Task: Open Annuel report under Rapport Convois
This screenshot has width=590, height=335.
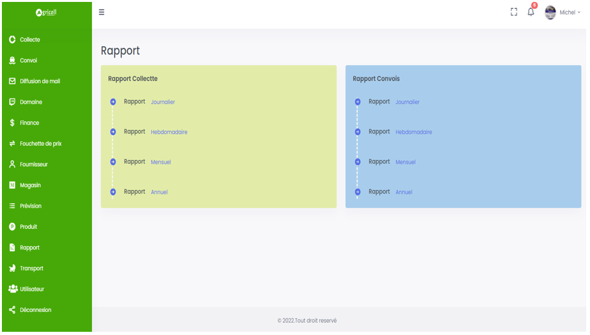Action: click(404, 192)
